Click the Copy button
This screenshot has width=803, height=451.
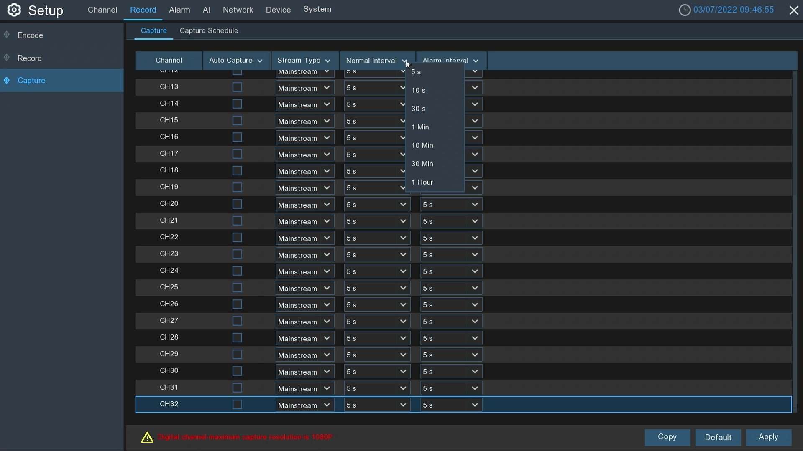pyautogui.click(x=667, y=437)
